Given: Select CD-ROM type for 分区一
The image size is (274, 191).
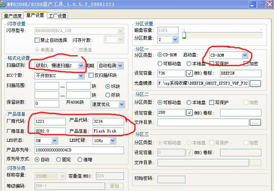Looking at the screenshot, I should coord(160,55).
